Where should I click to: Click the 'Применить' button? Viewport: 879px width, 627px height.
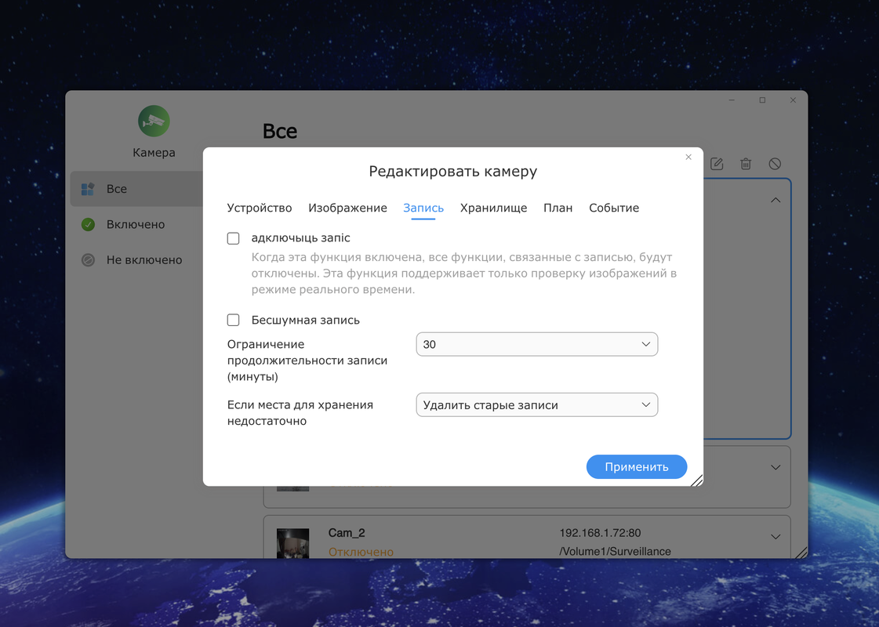[x=636, y=467]
